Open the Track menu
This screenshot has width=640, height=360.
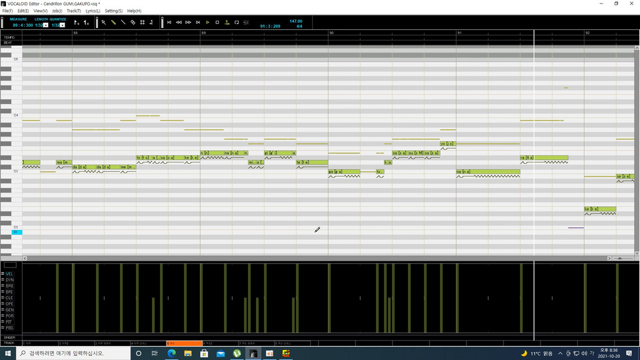tap(74, 11)
